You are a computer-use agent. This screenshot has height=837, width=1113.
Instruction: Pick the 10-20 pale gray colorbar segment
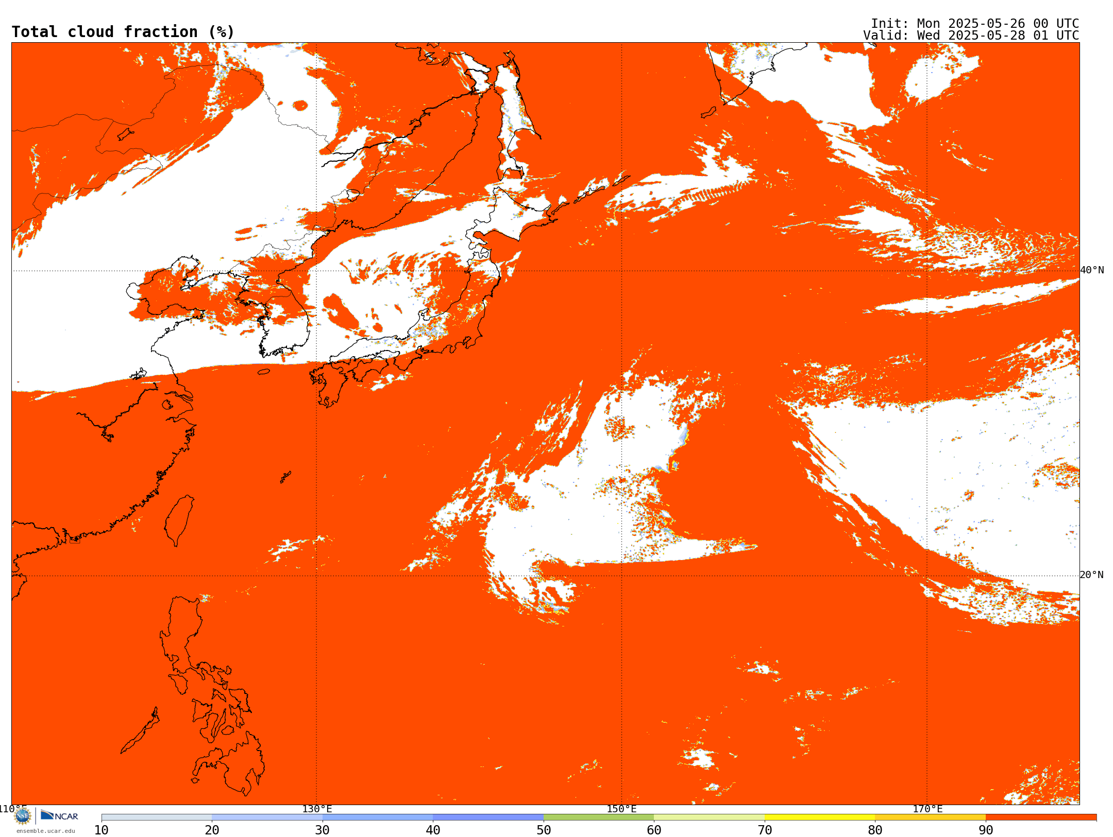pyautogui.click(x=157, y=817)
